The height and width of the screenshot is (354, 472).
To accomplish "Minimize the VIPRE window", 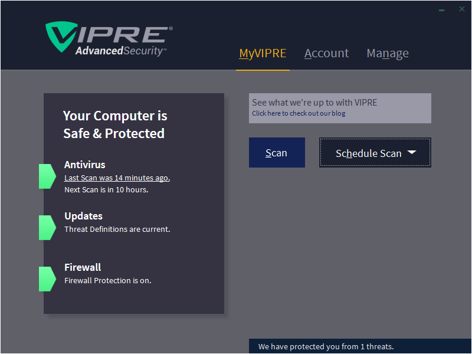I will (x=441, y=9).
